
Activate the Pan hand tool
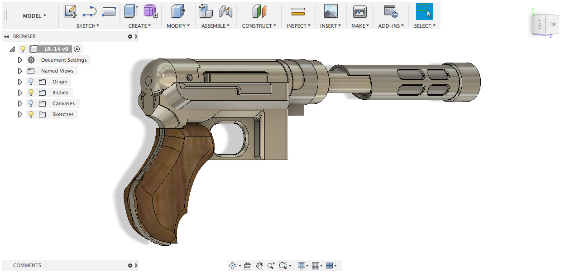point(259,266)
